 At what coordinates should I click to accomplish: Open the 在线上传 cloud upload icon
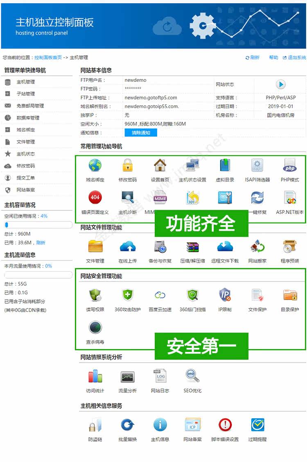coord(128,247)
